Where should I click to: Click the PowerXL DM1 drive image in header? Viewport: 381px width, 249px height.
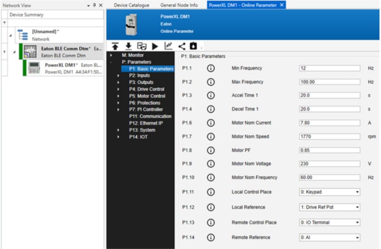[x=131, y=24]
